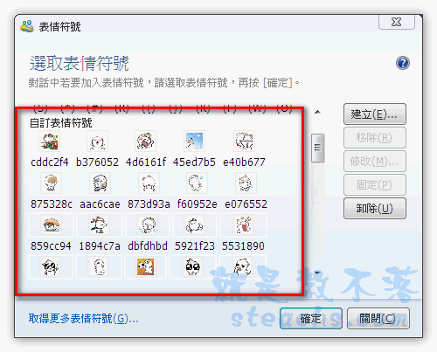Confirm selection with the 確定 button
Image resolution: width=437 pixels, height=352 pixels.
311,319
